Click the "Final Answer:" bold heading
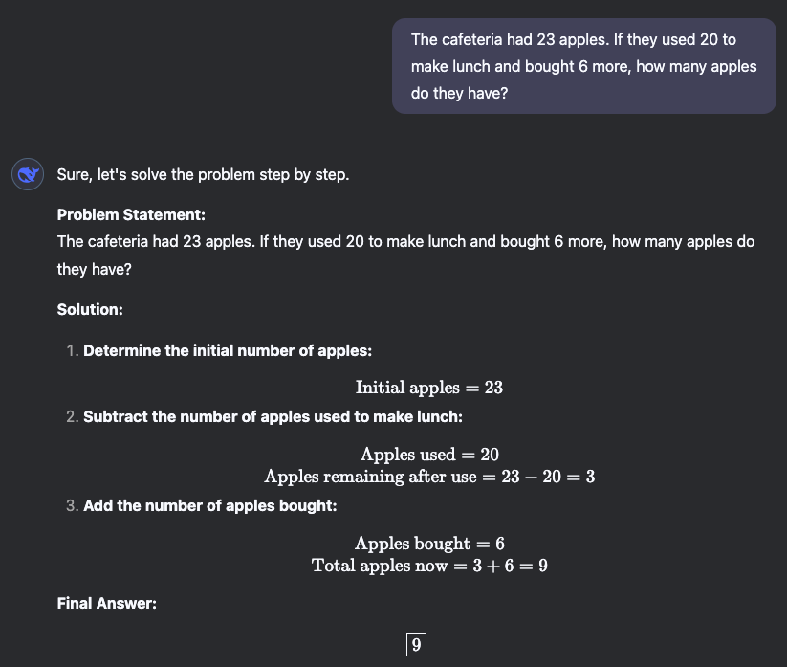This screenshot has width=787, height=667. 106,603
